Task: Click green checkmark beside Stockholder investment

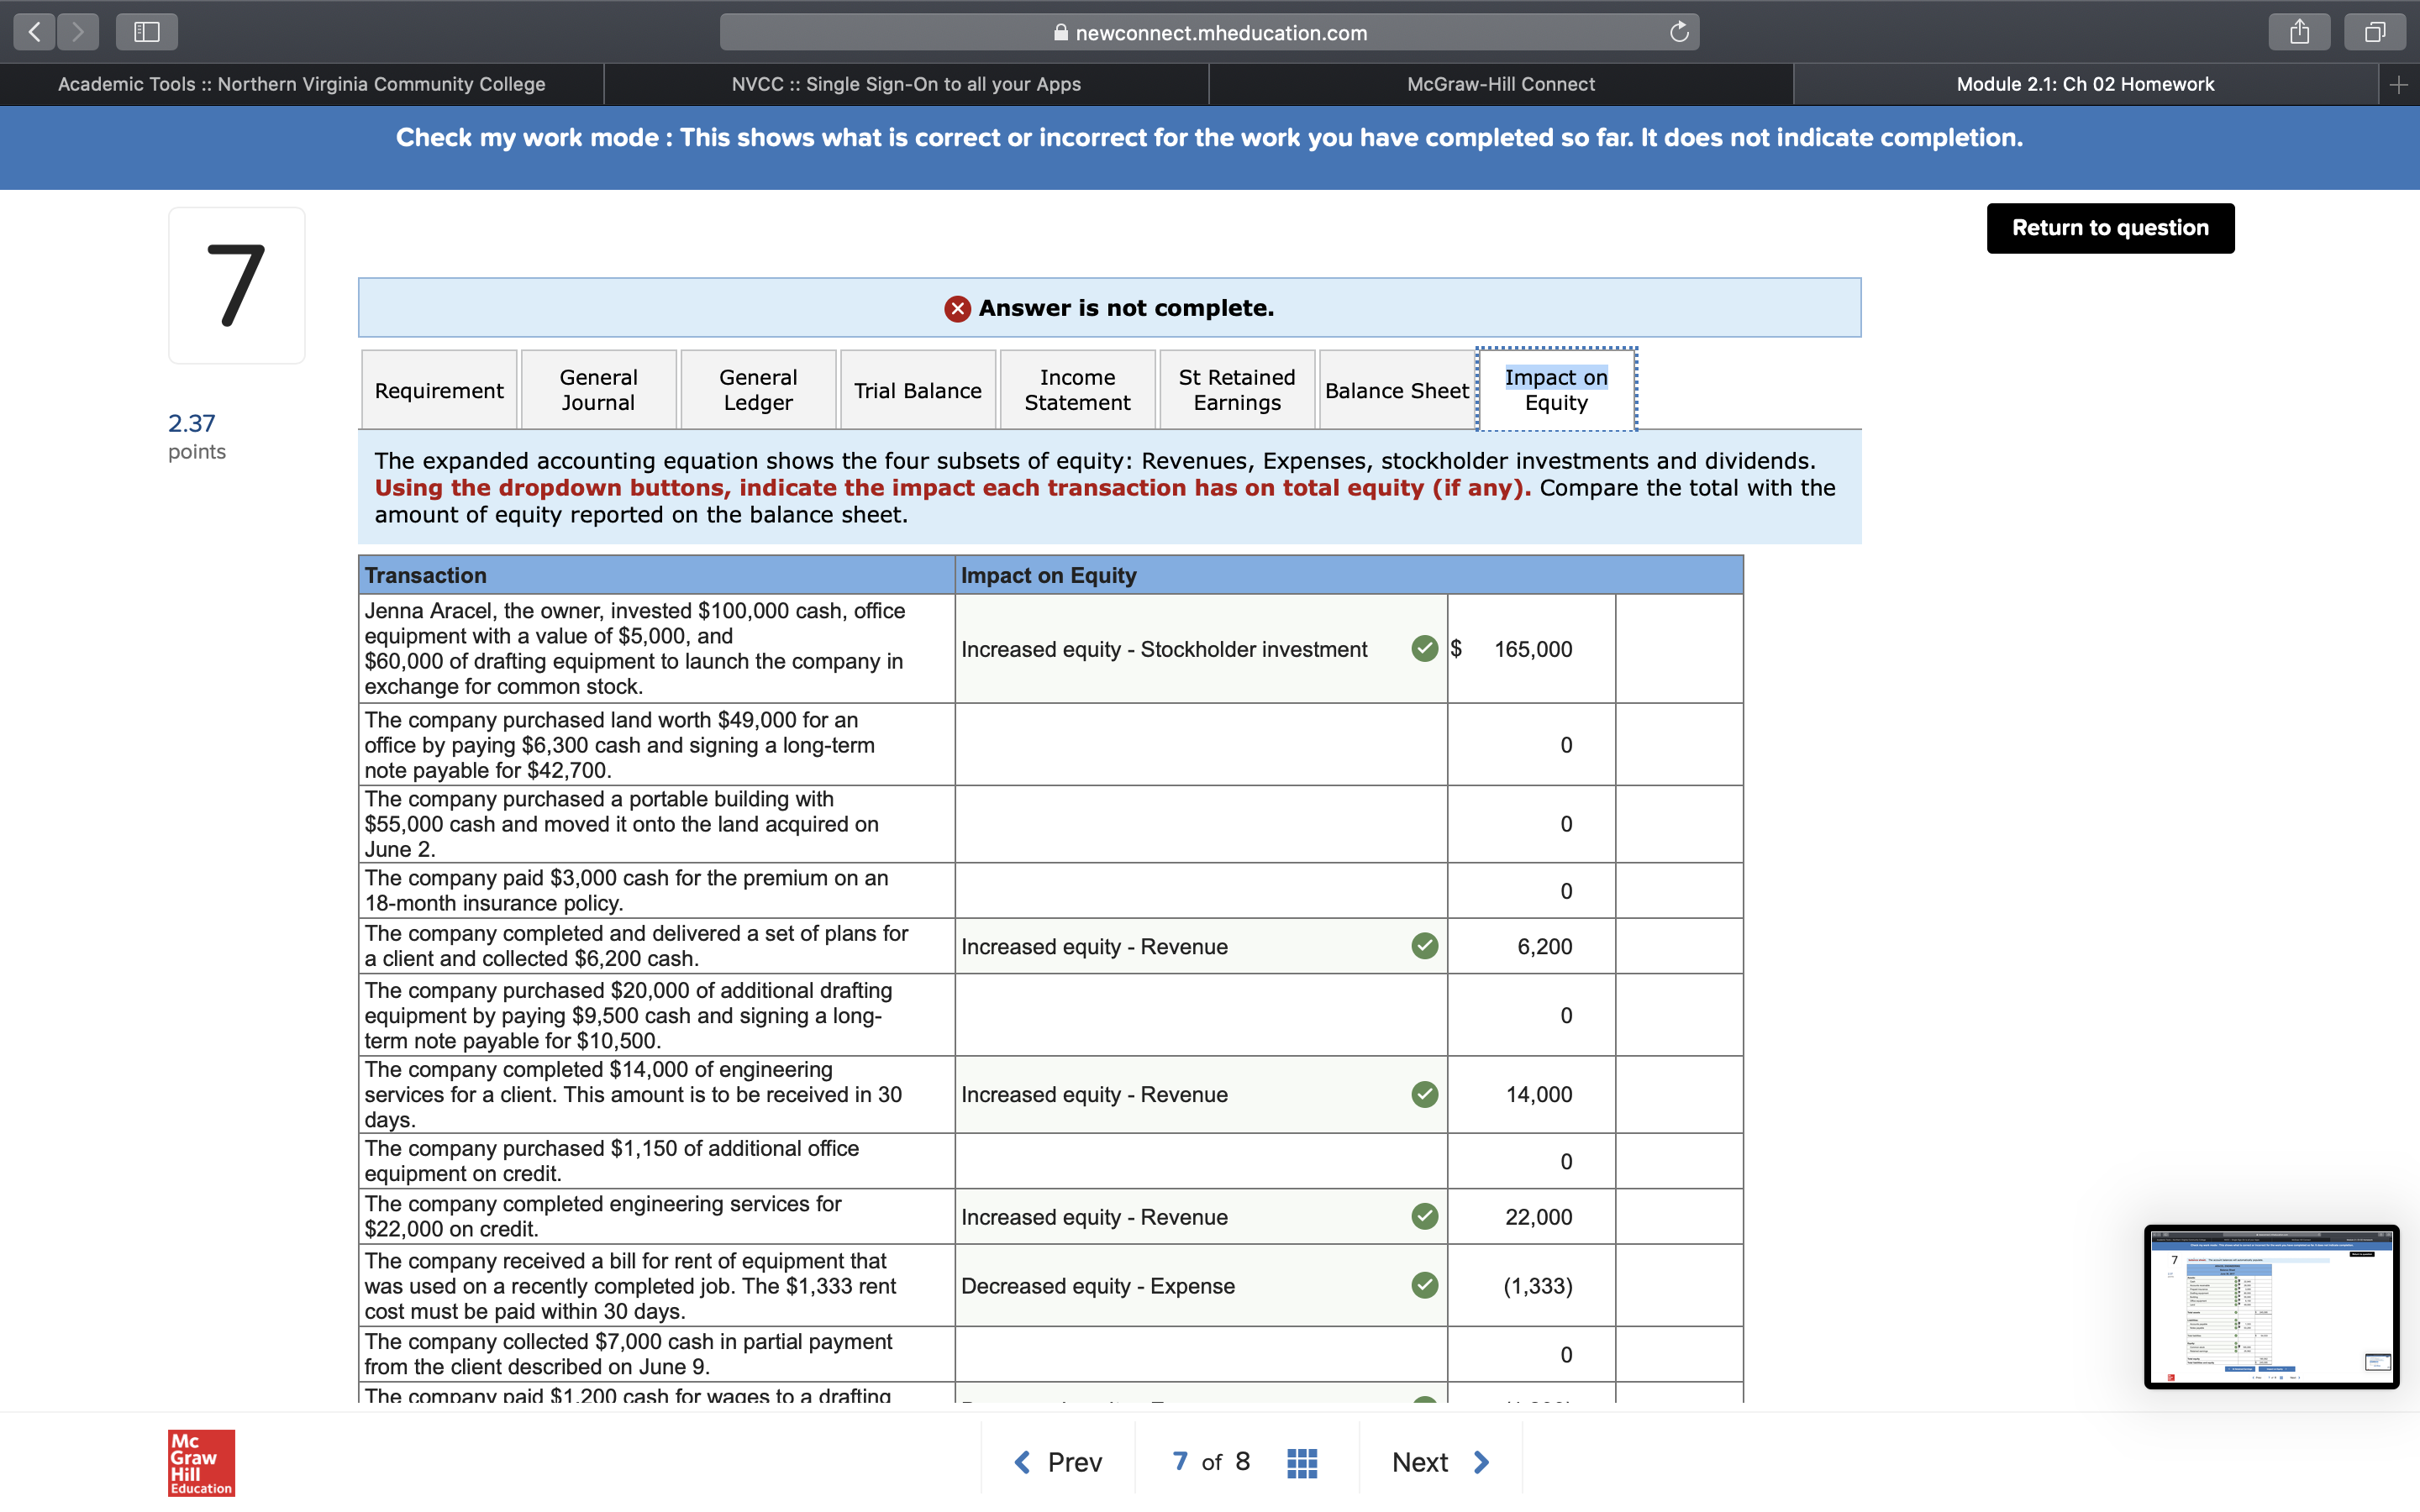Action: click(1424, 649)
